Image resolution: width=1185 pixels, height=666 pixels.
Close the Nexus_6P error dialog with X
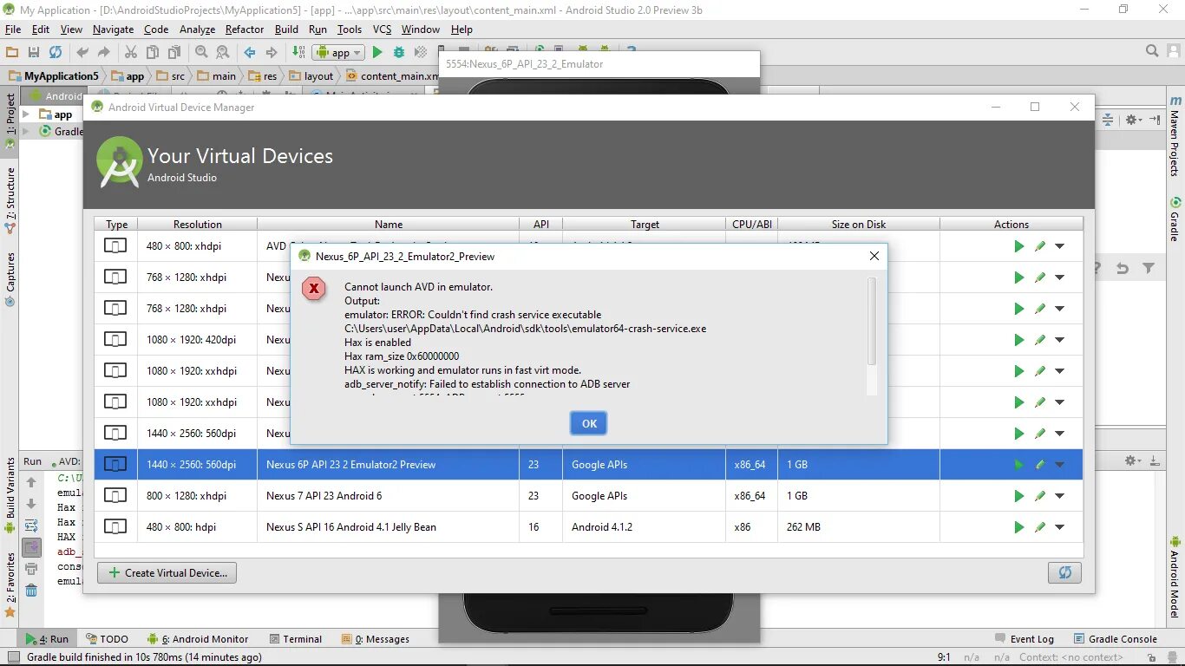[x=874, y=256]
